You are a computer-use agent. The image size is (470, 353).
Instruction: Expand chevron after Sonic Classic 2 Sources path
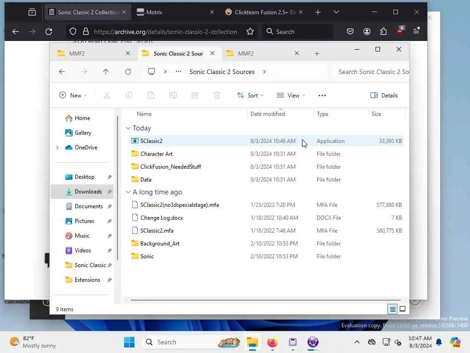click(264, 72)
